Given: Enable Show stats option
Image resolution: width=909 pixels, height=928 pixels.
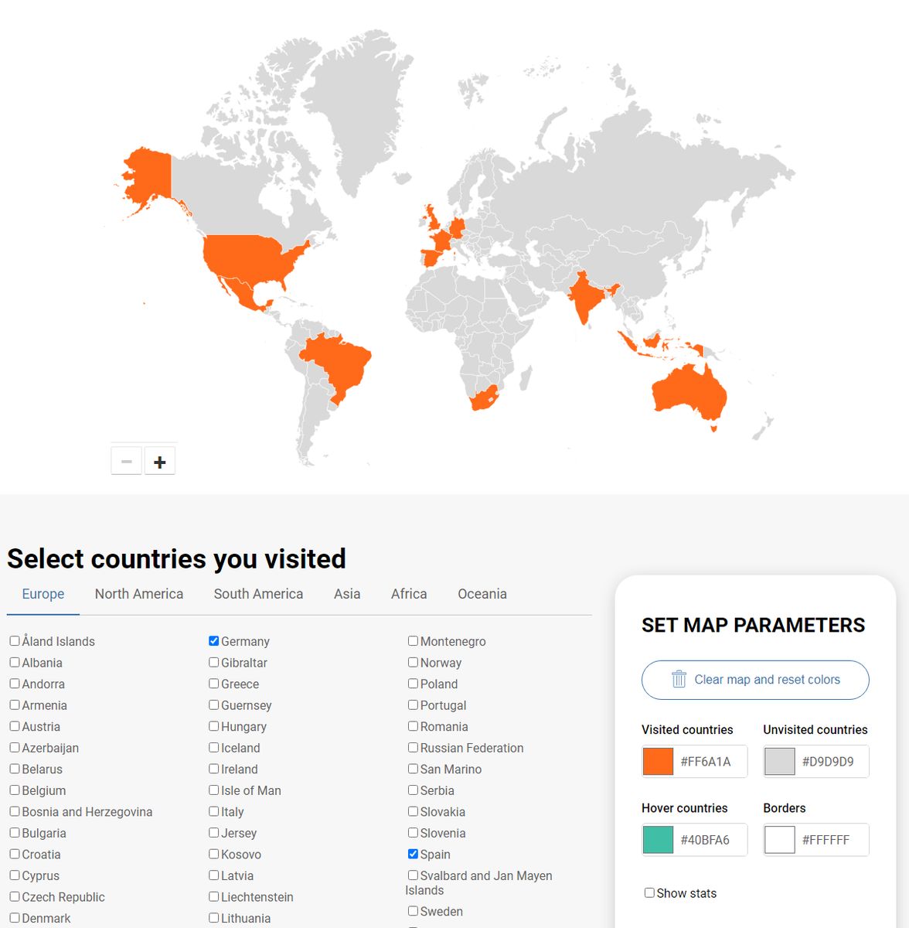Looking at the screenshot, I should tap(649, 892).
